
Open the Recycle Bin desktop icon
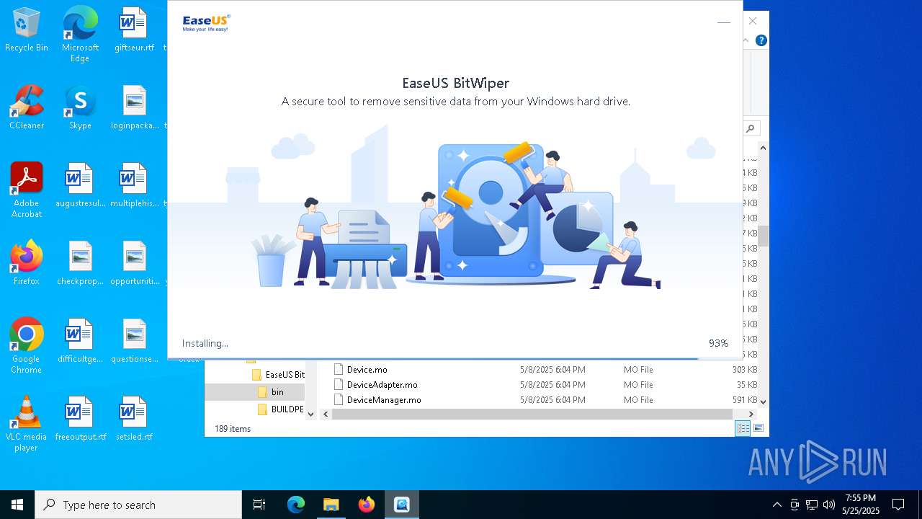coord(27,30)
